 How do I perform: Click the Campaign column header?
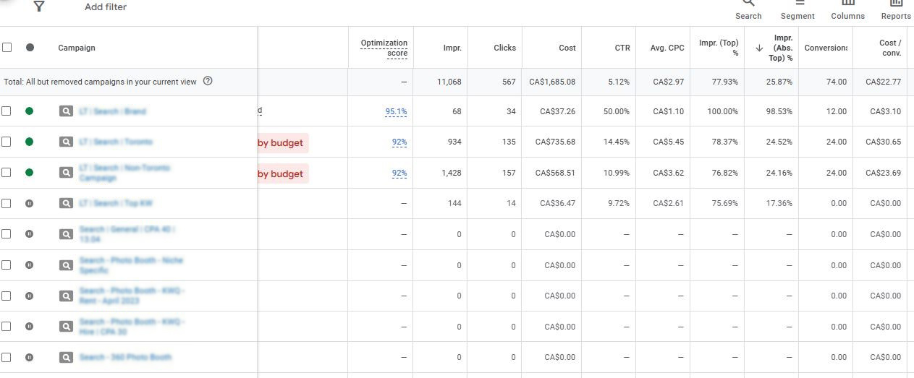coord(77,48)
